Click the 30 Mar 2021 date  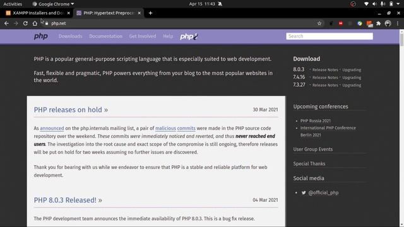(x=265, y=110)
